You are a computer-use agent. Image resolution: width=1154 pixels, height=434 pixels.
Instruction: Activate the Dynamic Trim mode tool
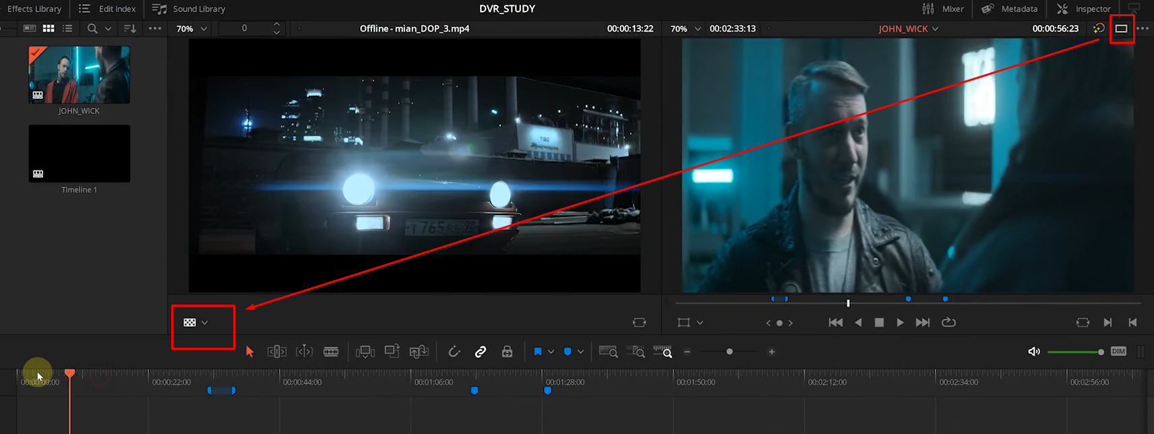(x=304, y=352)
